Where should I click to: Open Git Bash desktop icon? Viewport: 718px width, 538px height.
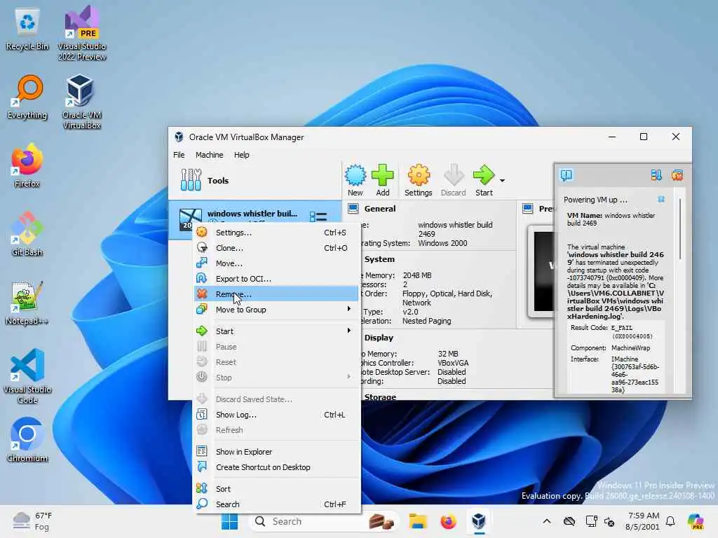point(27,234)
